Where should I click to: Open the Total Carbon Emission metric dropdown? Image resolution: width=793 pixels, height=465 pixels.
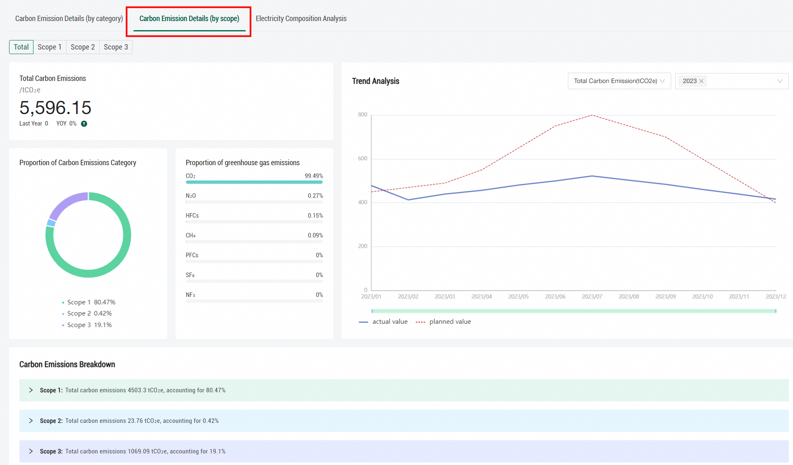pos(619,81)
